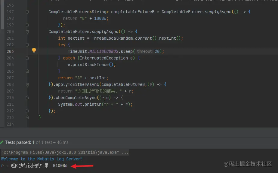
Task: Click the ThreadLocalRandom class name
Action: 112,38
